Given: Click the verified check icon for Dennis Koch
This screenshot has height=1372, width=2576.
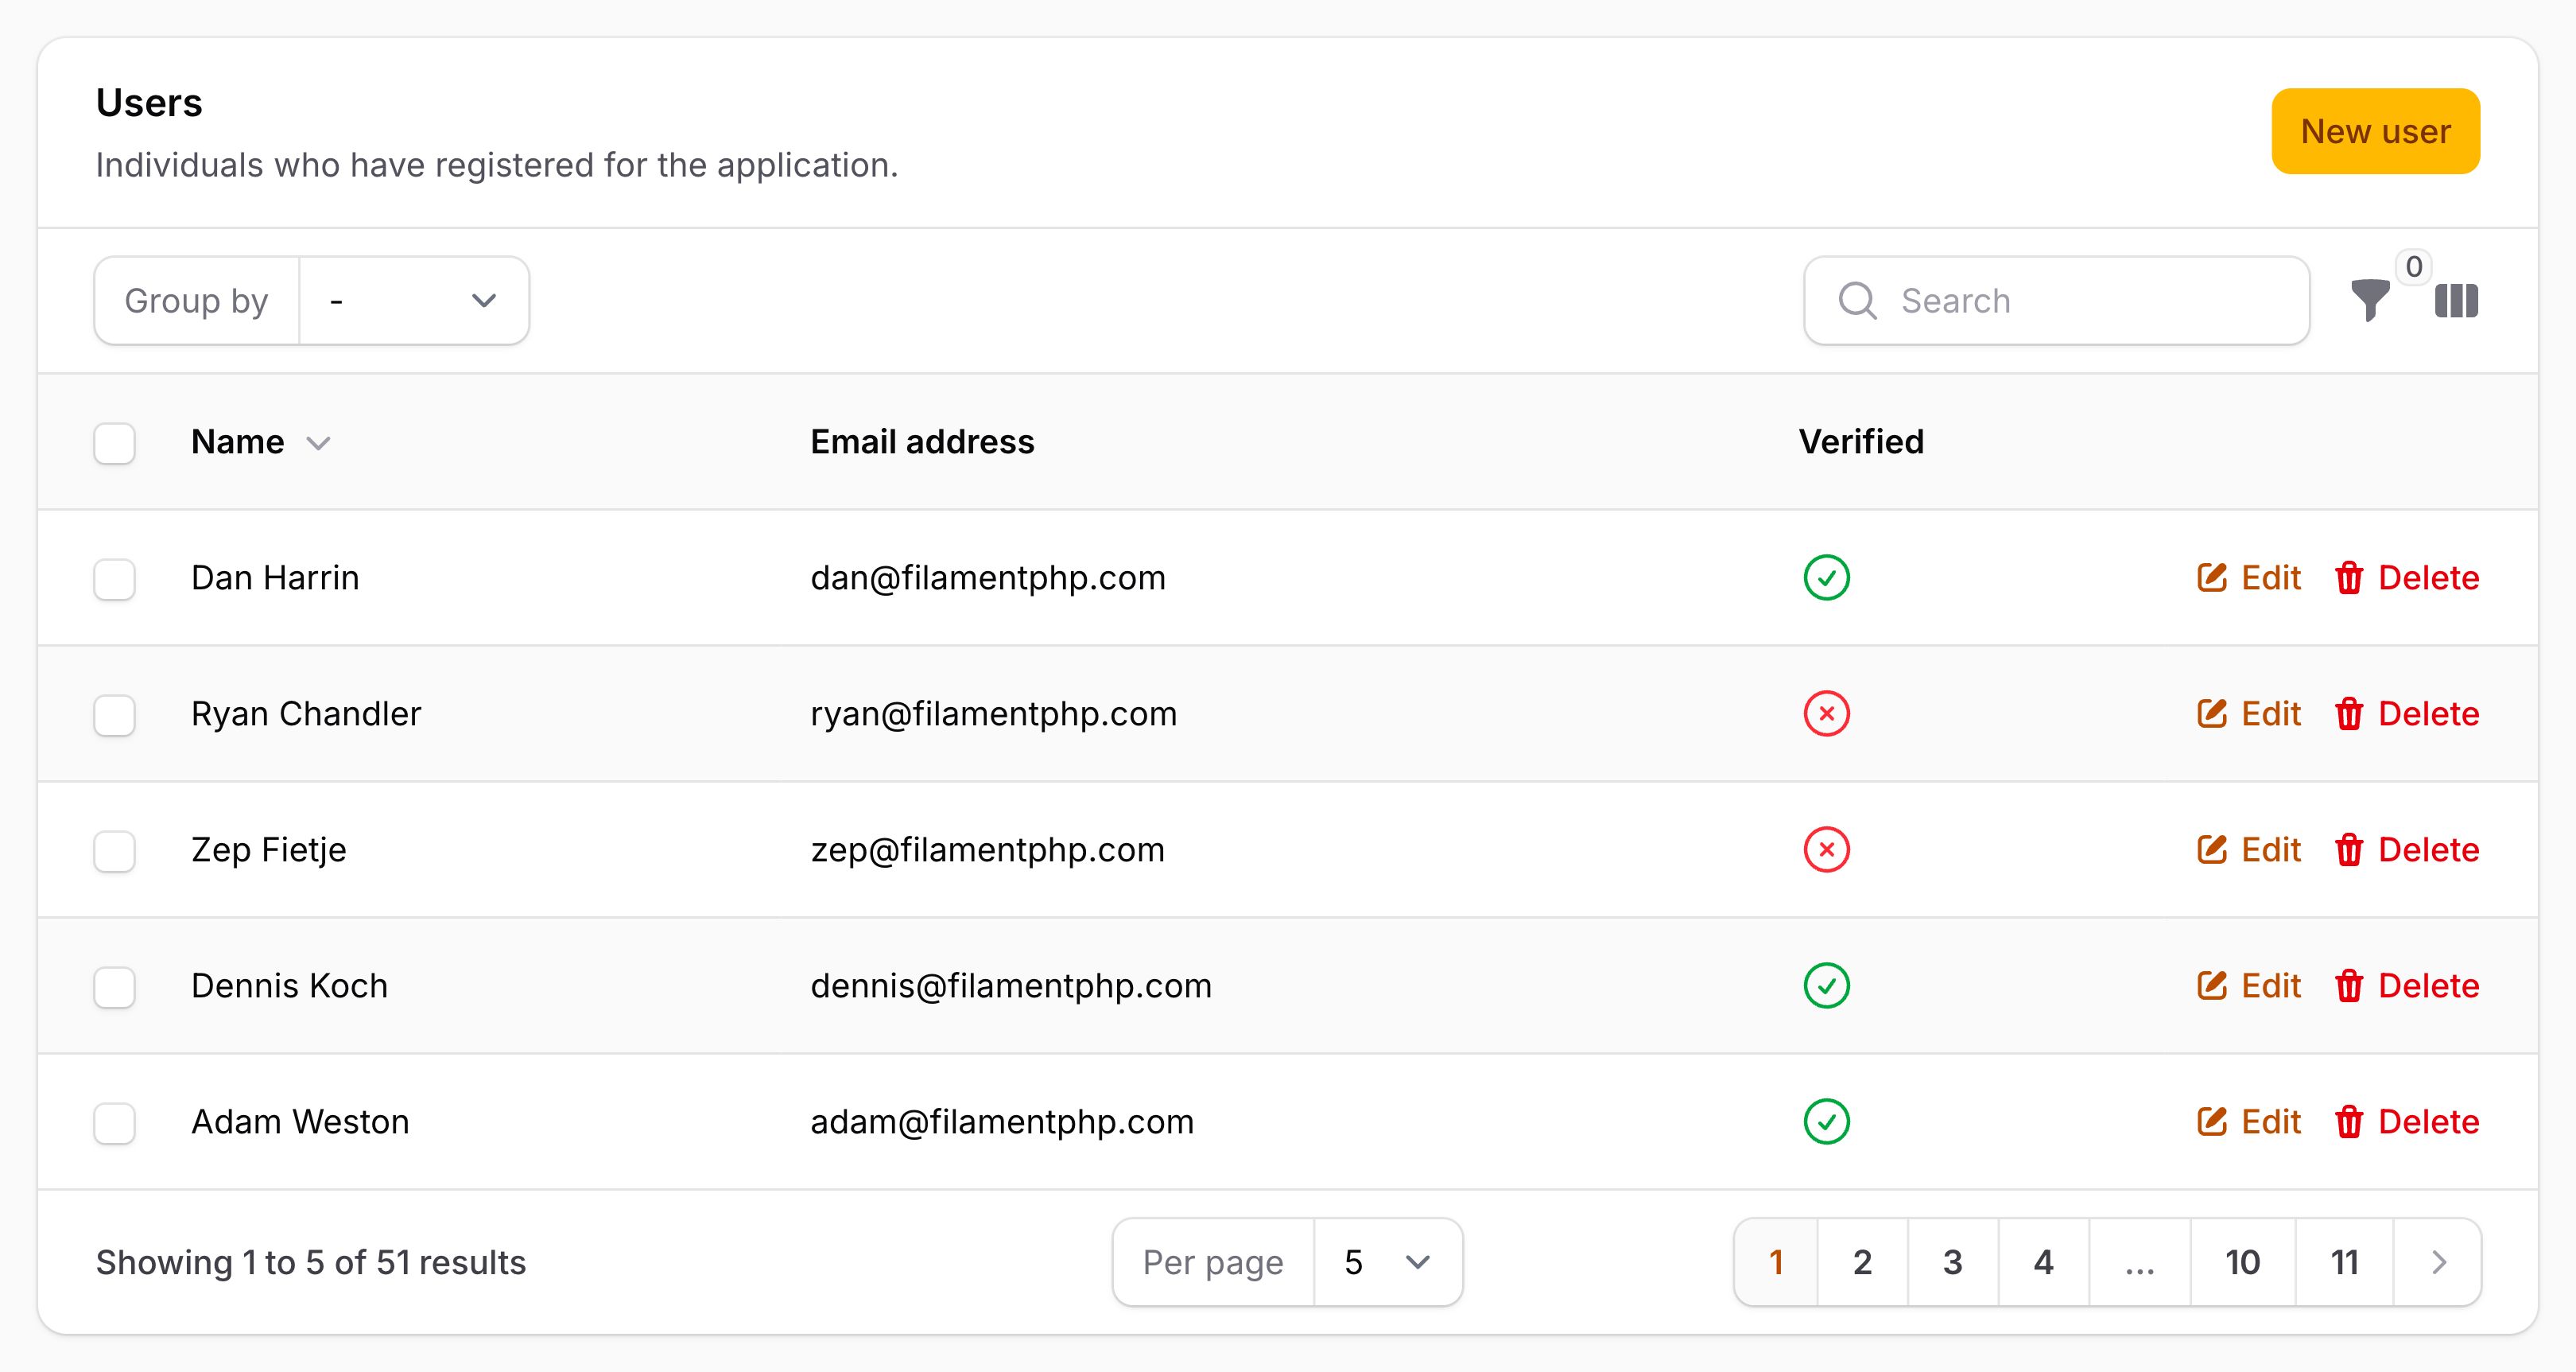Looking at the screenshot, I should click(1826, 985).
